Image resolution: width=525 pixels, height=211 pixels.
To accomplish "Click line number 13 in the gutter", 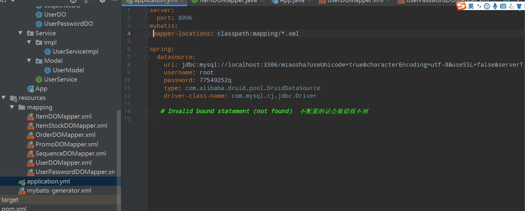I will [x=127, y=103].
